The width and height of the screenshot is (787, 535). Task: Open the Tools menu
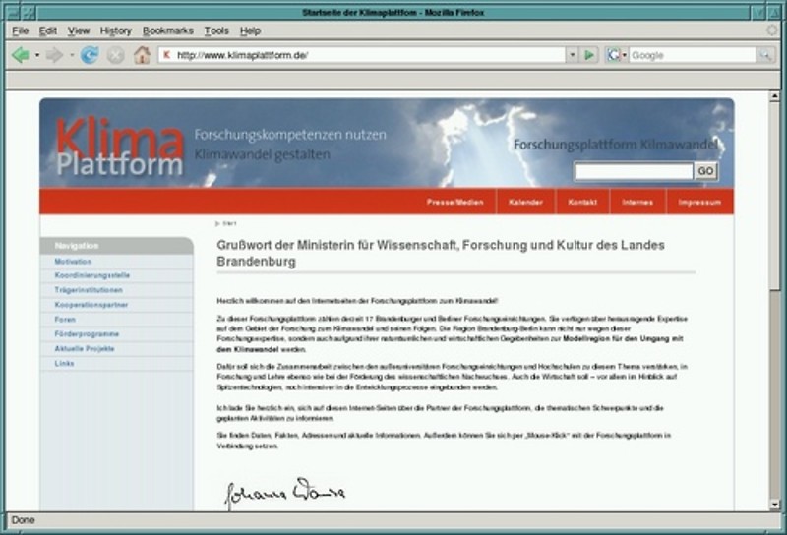216,30
